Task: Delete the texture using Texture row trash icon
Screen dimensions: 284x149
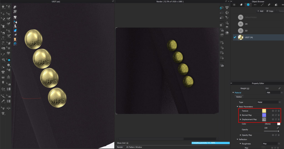Action: tap(279, 111)
